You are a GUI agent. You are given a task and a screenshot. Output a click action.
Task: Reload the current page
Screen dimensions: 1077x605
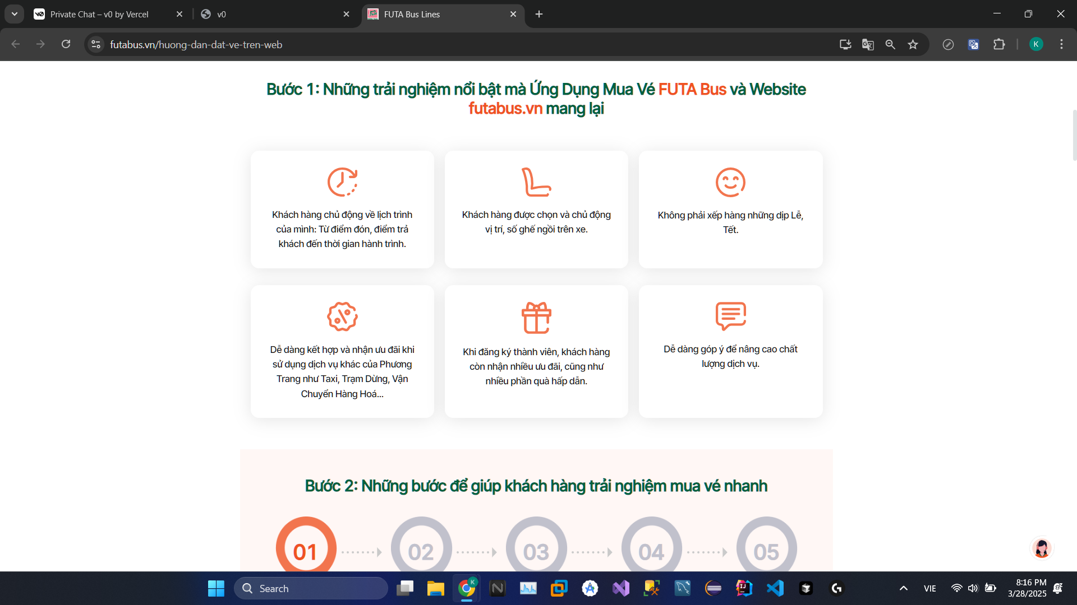[66, 44]
